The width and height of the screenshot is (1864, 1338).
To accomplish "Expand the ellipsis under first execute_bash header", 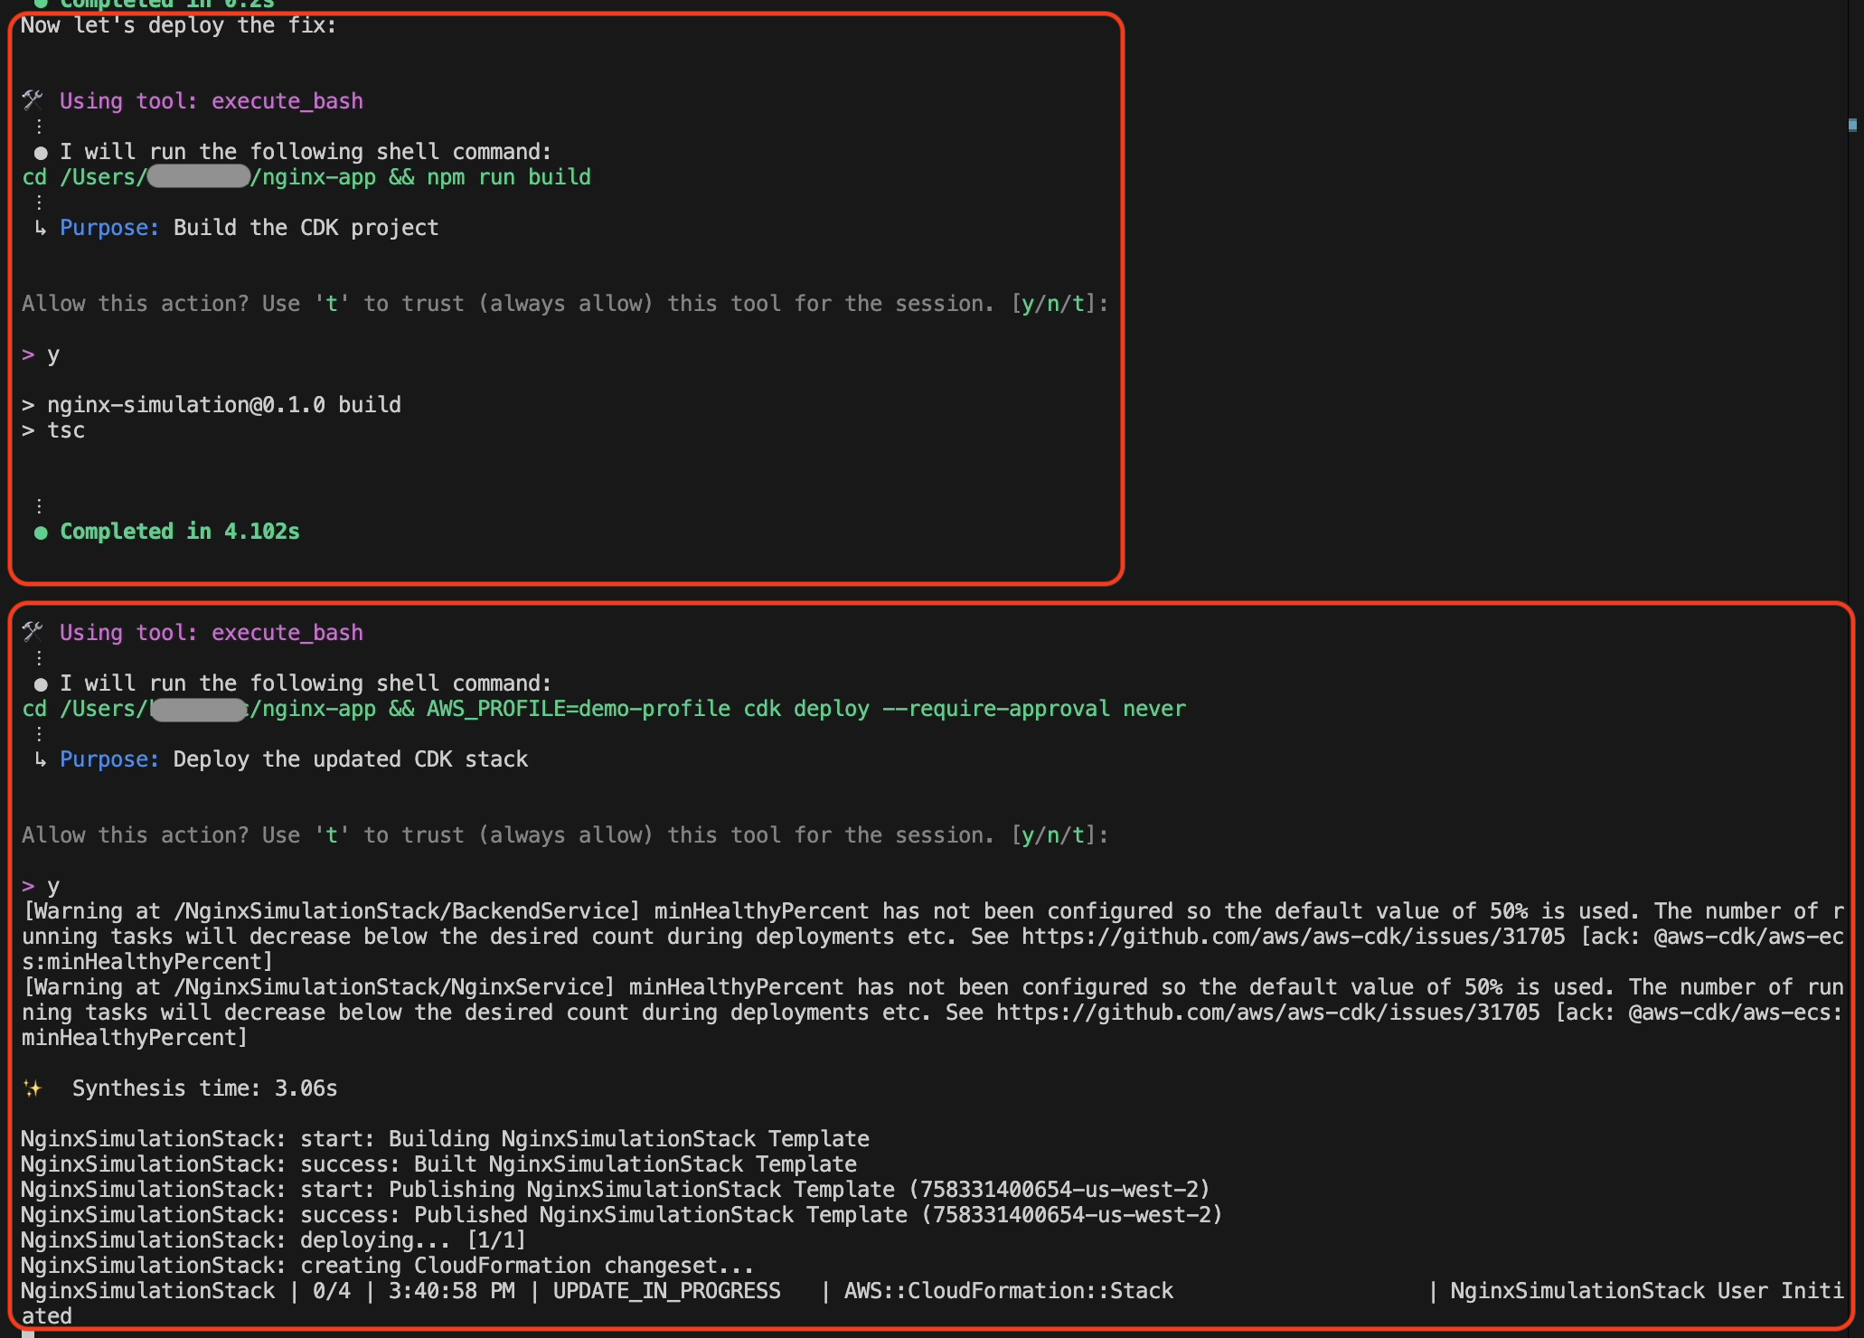I will point(38,126).
